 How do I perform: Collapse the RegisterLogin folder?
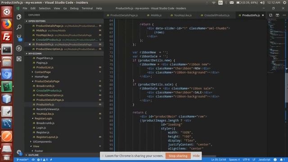coord(43,118)
